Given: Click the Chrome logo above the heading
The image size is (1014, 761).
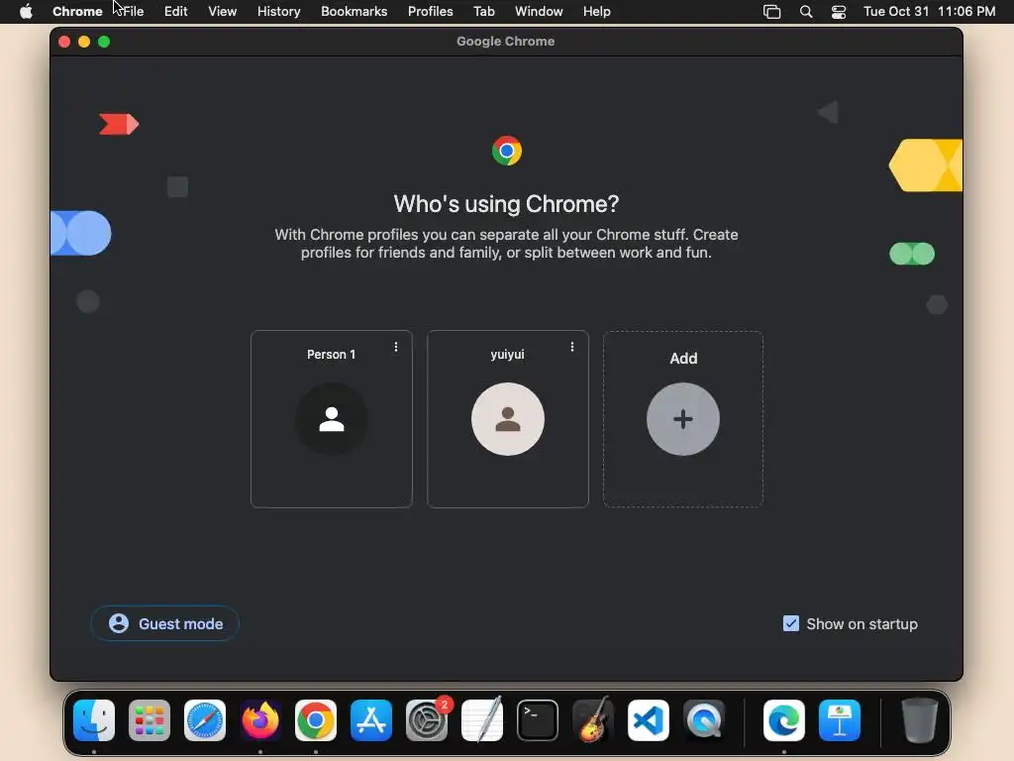Looking at the screenshot, I should pos(506,151).
